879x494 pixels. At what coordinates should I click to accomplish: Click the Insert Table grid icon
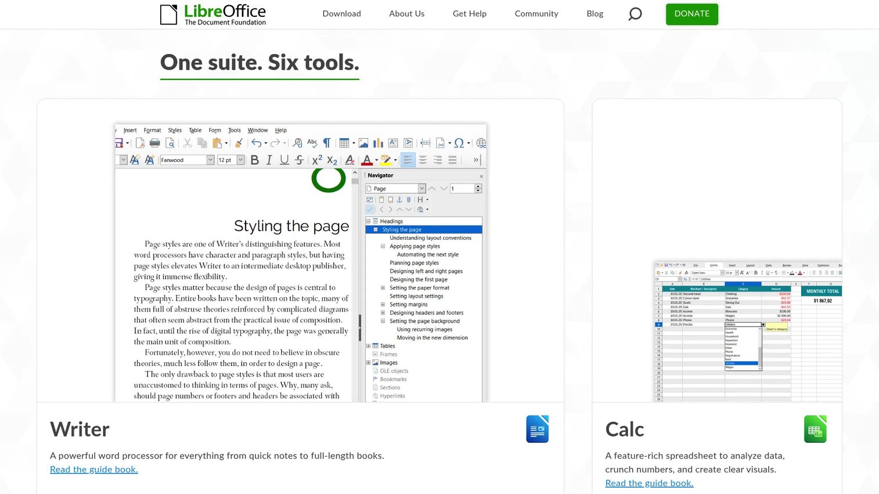pos(344,143)
